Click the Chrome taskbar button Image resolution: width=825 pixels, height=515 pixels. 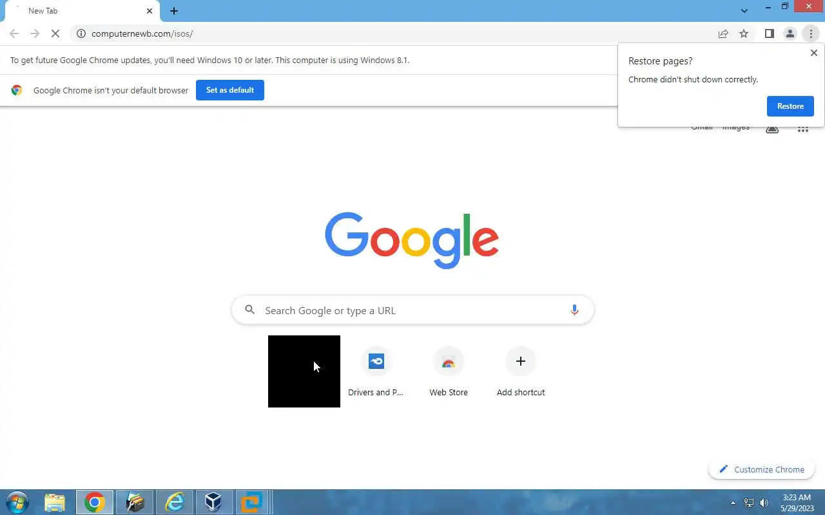[x=95, y=502]
